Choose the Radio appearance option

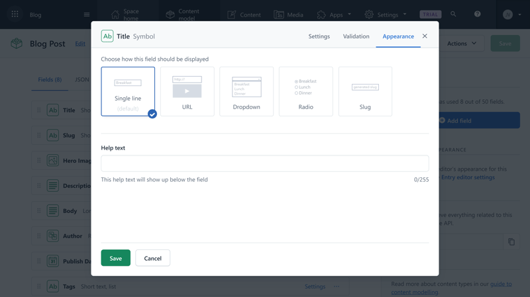click(x=306, y=91)
